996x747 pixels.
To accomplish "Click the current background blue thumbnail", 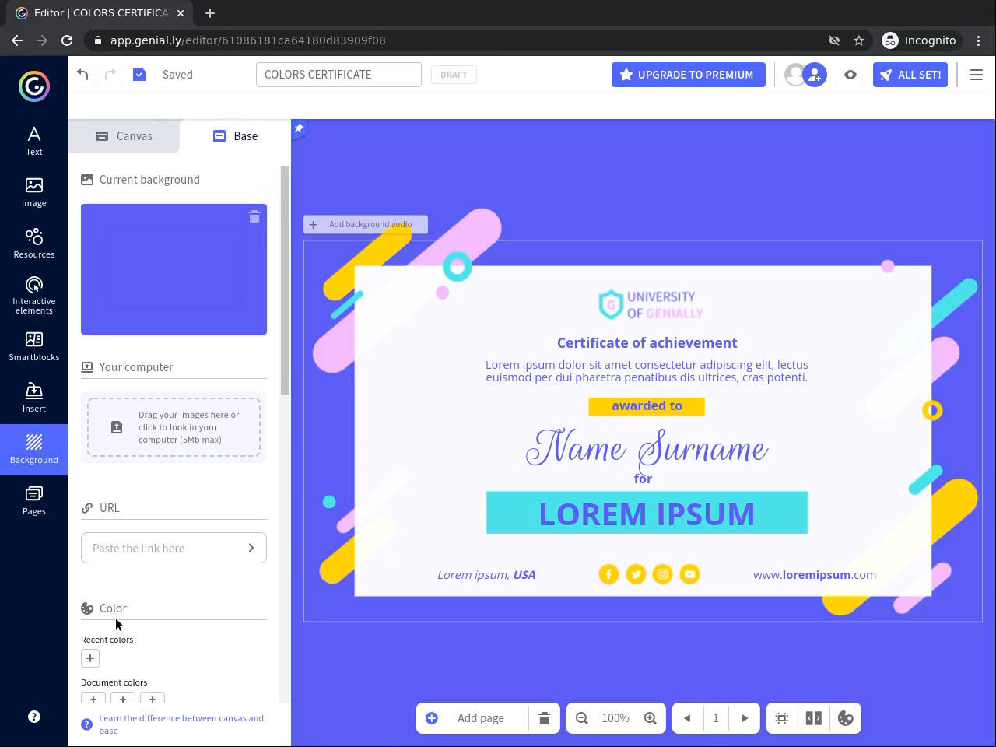I will [x=174, y=269].
